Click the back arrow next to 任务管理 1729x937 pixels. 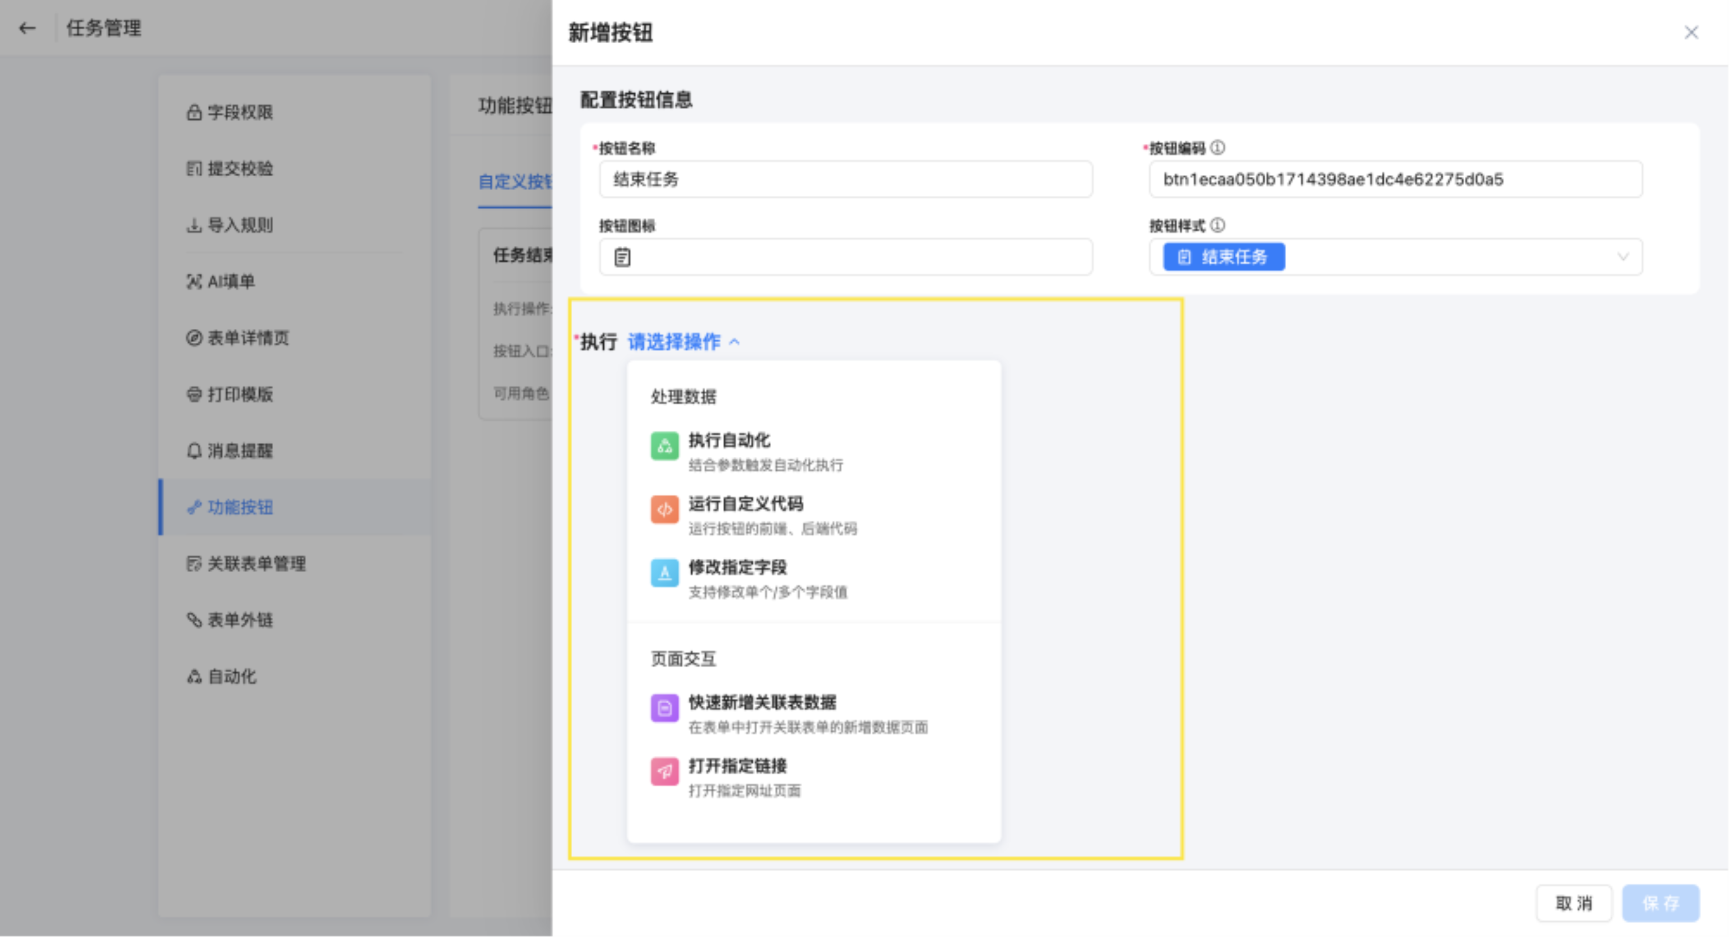[28, 28]
